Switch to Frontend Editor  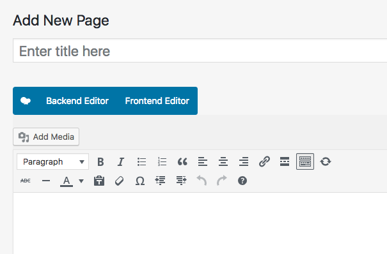pyautogui.click(x=157, y=101)
